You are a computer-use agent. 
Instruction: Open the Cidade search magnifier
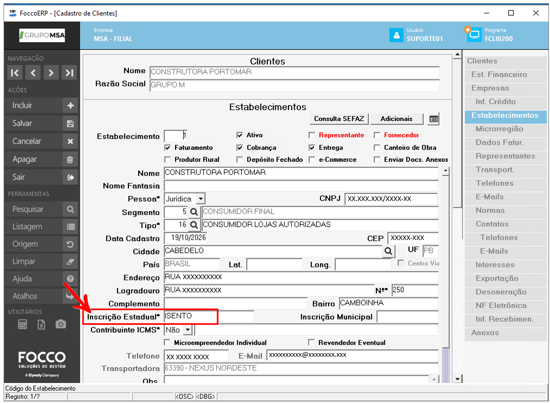tap(388, 251)
